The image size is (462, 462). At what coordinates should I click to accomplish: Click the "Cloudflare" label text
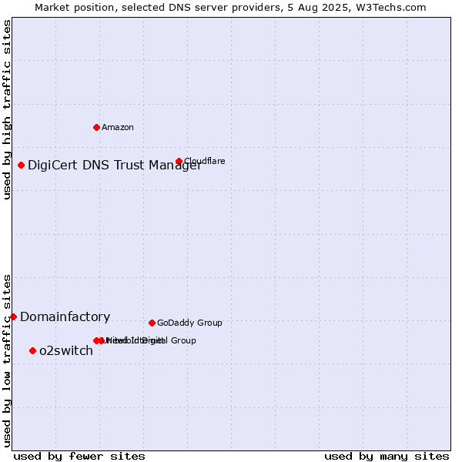(x=205, y=161)
